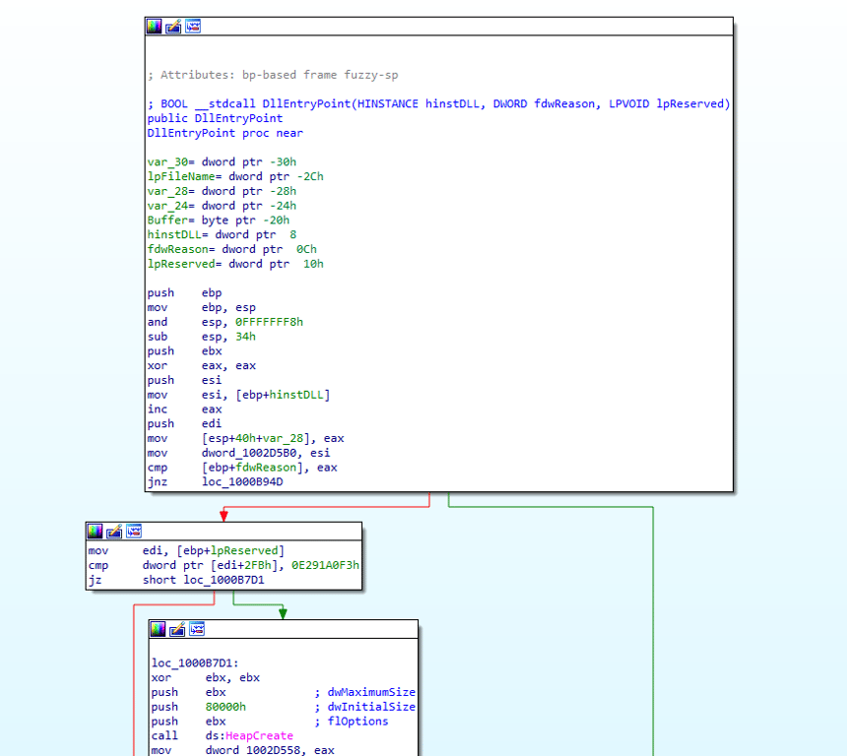Image resolution: width=847 pixels, height=756 pixels.
Task: Click the node color icon in lpReserved block
Action: point(96,532)
